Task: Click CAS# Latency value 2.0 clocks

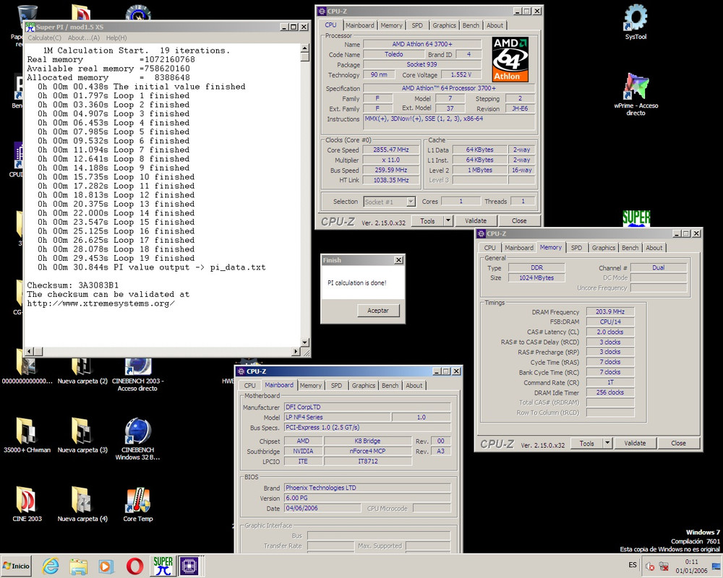Action: tap(610, 332)
